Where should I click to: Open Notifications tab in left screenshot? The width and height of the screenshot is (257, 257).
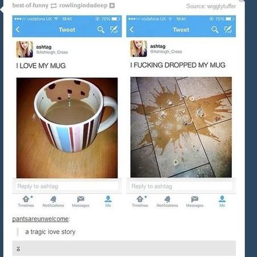point(53,201)
